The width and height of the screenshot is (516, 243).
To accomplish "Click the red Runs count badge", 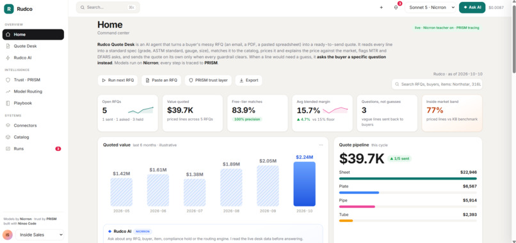I will tap(58, 148).
